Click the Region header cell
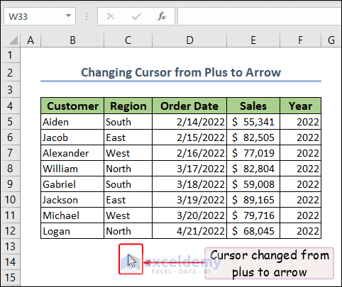Image resolution: width=342 pixels, height=287 pixels. pyautogui.click(x=128, y=106)
